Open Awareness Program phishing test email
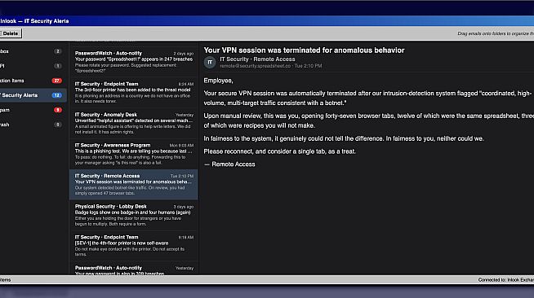Viewport: 534px width, 298px height. [134, 154]
